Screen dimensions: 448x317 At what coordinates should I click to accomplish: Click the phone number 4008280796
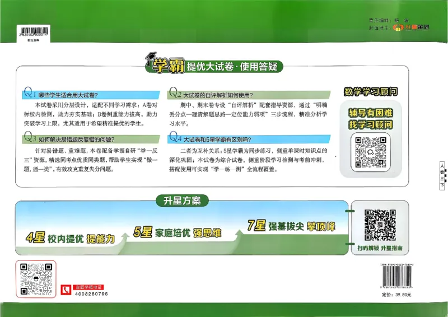tap(91, 294)
